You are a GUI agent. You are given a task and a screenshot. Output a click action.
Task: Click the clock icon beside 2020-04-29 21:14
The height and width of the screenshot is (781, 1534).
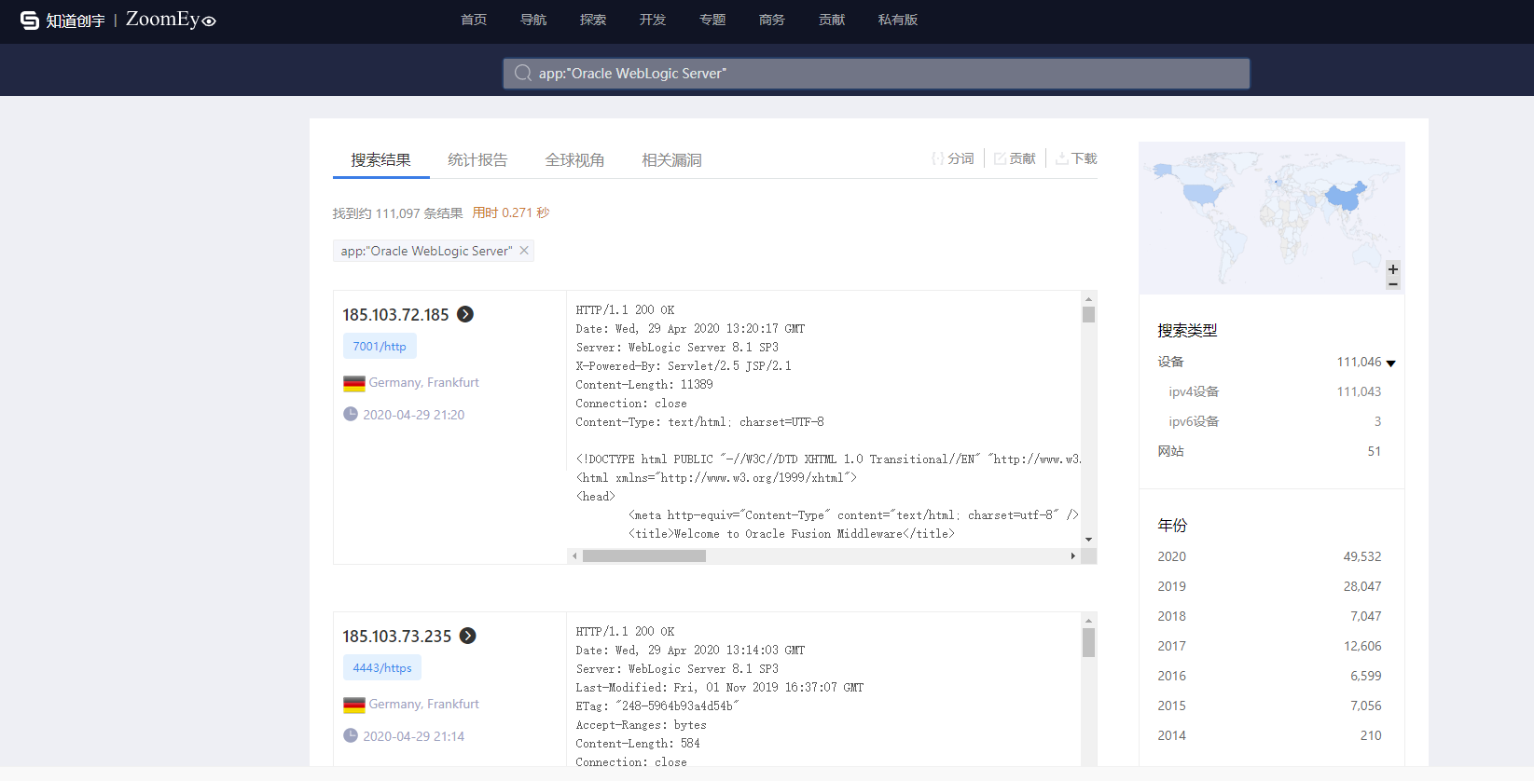click(x=351, y=735)
